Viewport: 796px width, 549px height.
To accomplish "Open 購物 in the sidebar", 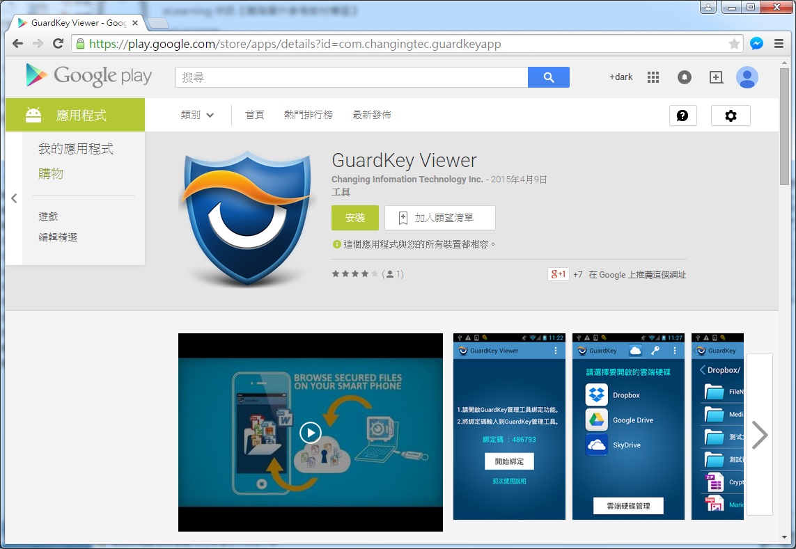I will coord(51,173).
